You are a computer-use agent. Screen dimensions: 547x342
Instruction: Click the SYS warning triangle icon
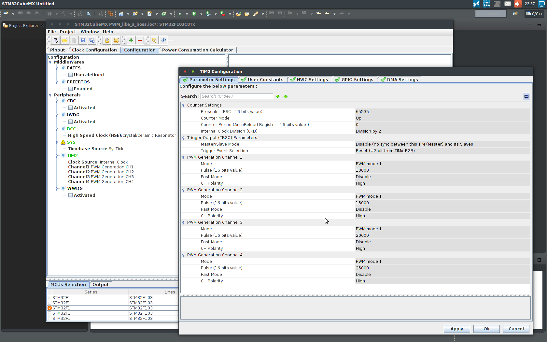pyautogui.click(x=63, y=142)
